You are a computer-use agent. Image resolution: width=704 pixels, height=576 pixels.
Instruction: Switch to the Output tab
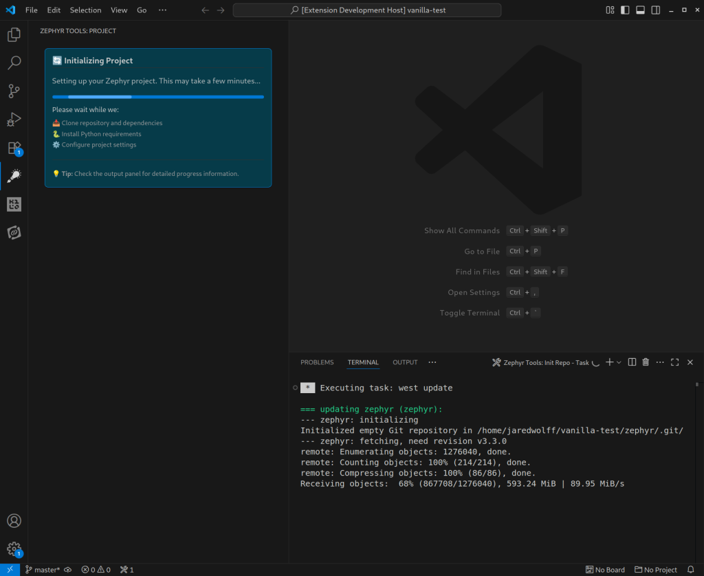coord(405,362)
